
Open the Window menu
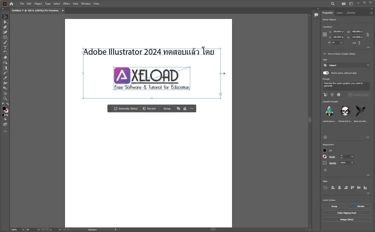point(86,4)
